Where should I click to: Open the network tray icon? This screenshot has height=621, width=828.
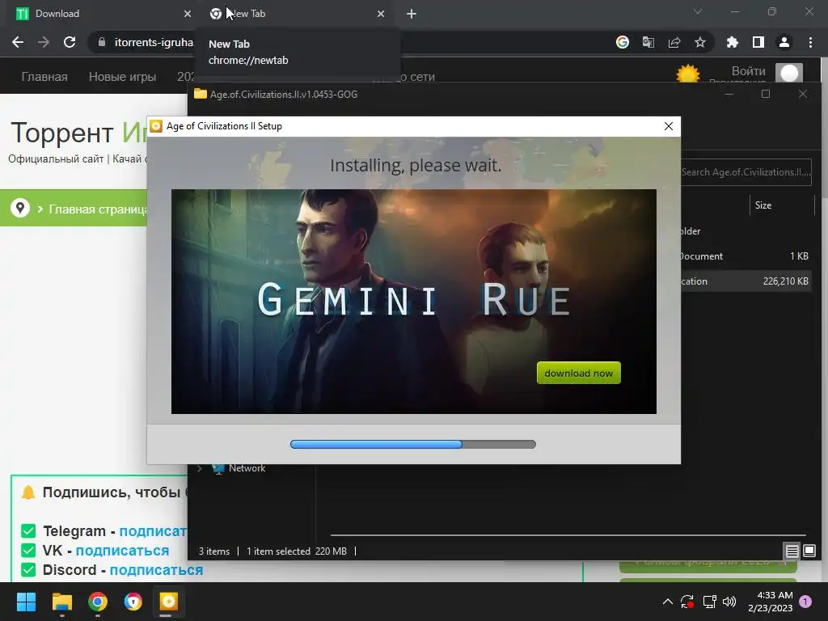[x=709, y=602]
